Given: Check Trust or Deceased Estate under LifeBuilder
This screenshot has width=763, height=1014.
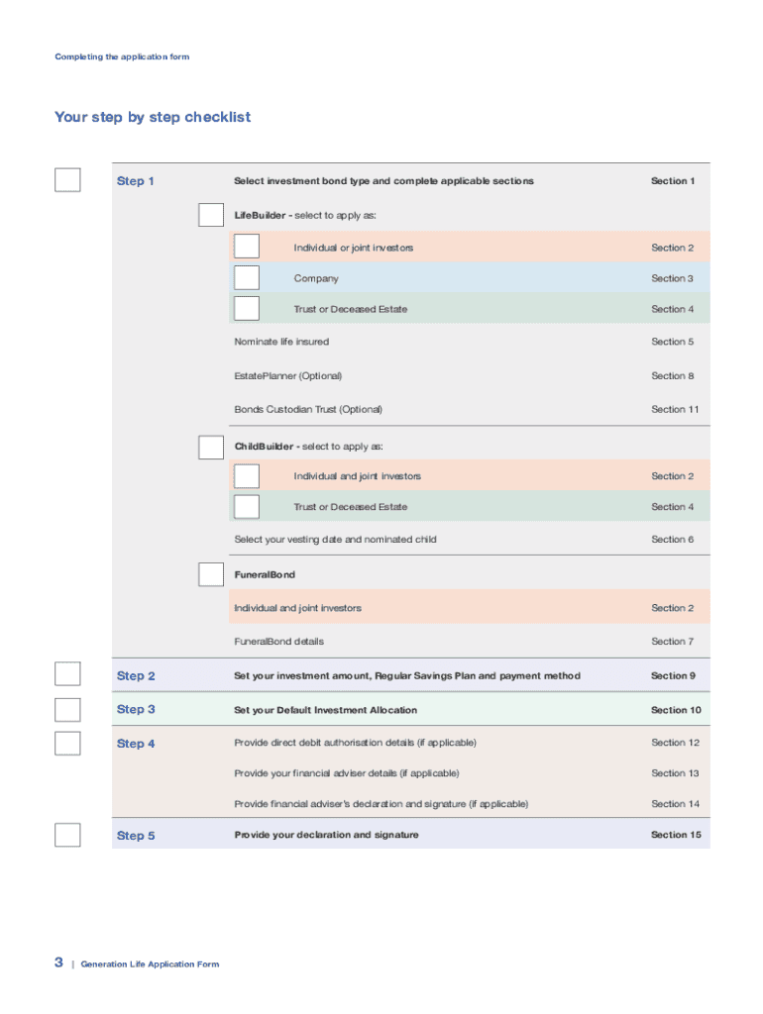Looking at the screenshot, I should point(247,309).
